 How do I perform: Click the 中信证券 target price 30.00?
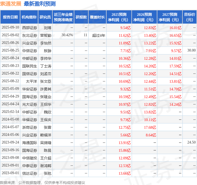191,50
